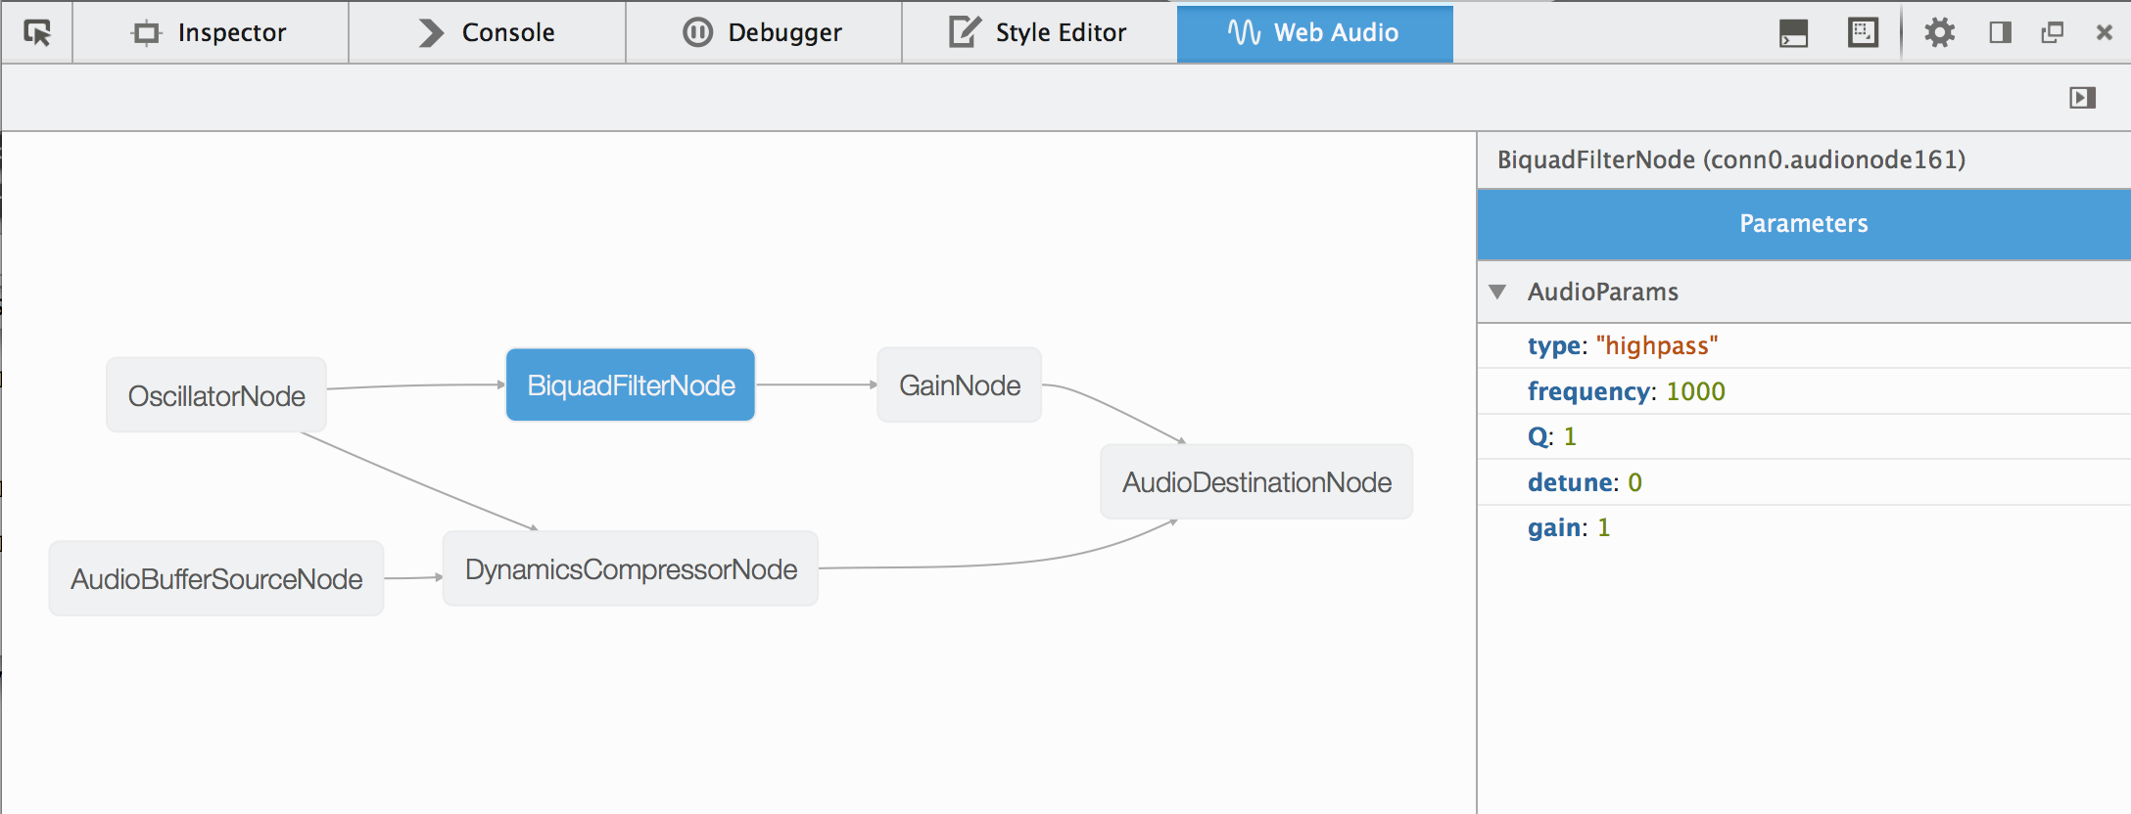Activate the element picker icon
Viewport: 2131px width, 814px height.
coord(37,32)
